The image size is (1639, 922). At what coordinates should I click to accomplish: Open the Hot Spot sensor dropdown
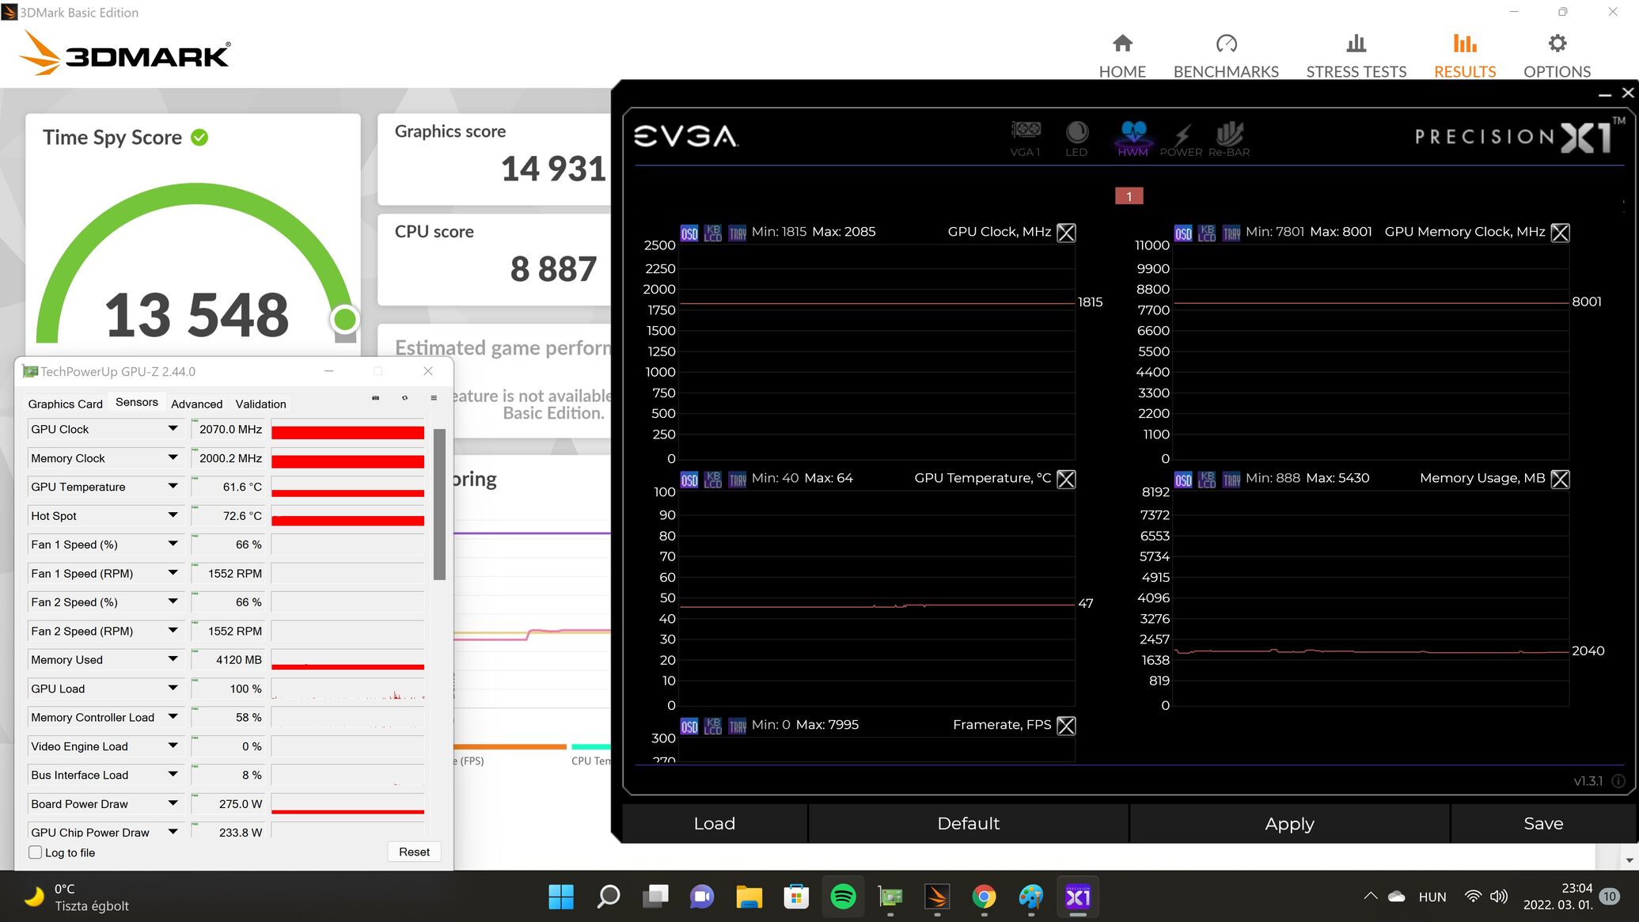pyautogui.click(x=173, y=515)
